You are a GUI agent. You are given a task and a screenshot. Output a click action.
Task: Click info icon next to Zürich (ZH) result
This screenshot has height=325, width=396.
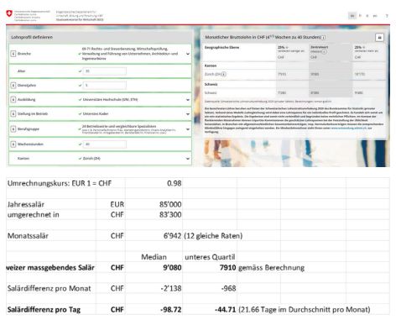(224, 74)
